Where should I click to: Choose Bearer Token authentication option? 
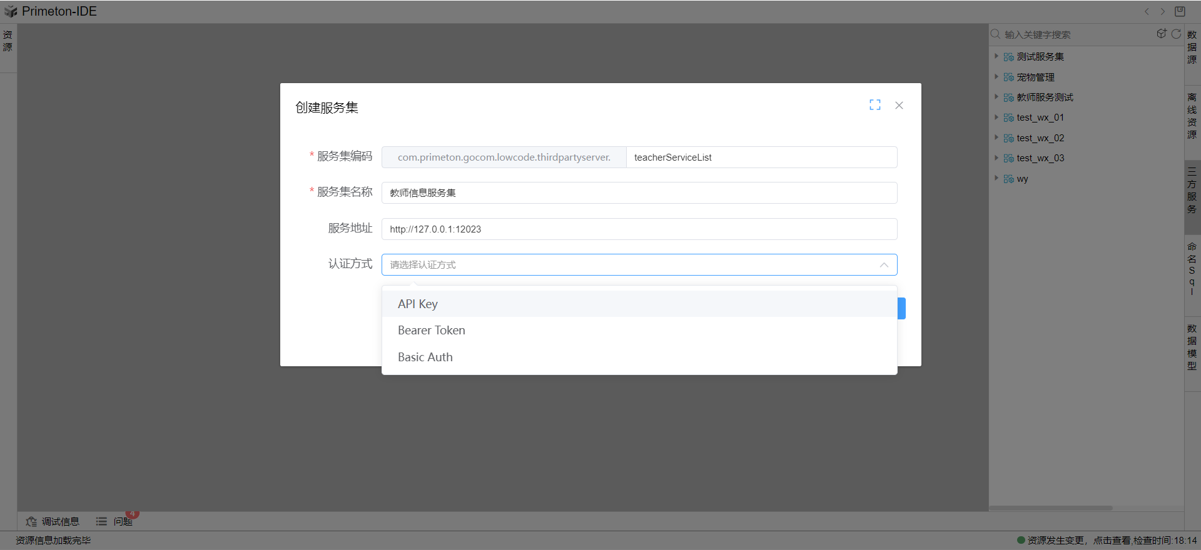pos(432,331)
